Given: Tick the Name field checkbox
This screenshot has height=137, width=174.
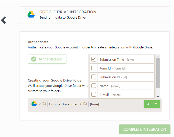Looking at the screenshot, I should [x=94, y=86].
